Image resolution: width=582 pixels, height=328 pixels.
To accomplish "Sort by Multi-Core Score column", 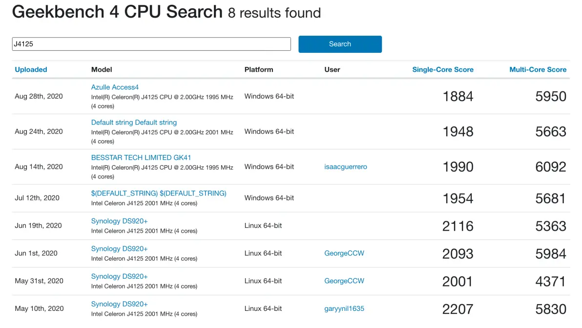I will click(x=538, y=69).
